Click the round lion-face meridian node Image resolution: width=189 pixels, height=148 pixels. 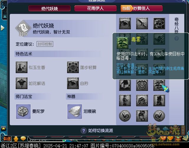(142, 85)
